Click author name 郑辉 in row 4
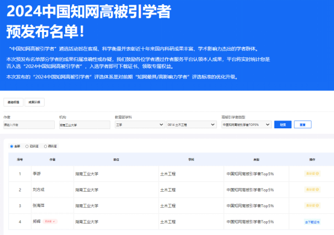The width and height of the screenshot is (334, 235). (37, 221)
